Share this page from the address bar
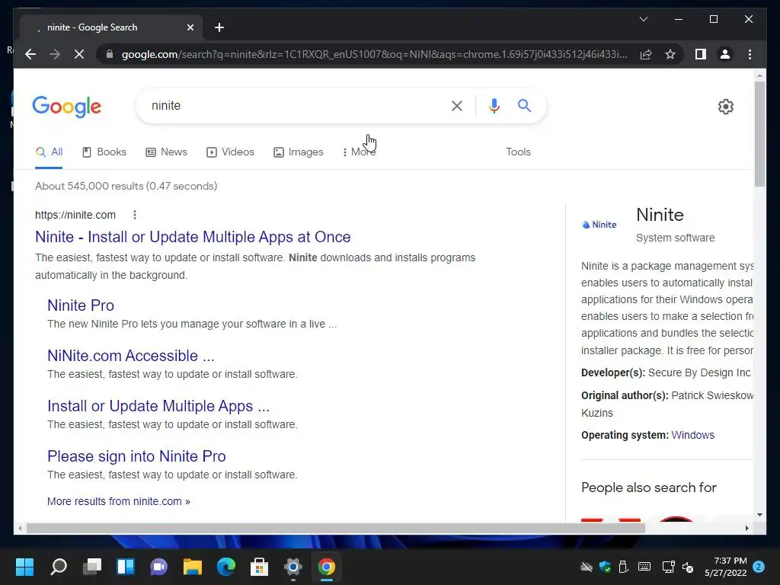 [646, 54]
